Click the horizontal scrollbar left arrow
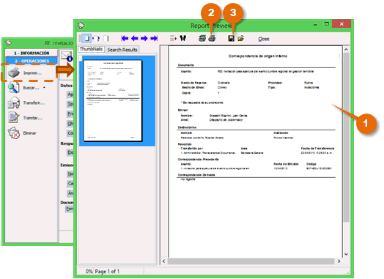 (164, 261)
